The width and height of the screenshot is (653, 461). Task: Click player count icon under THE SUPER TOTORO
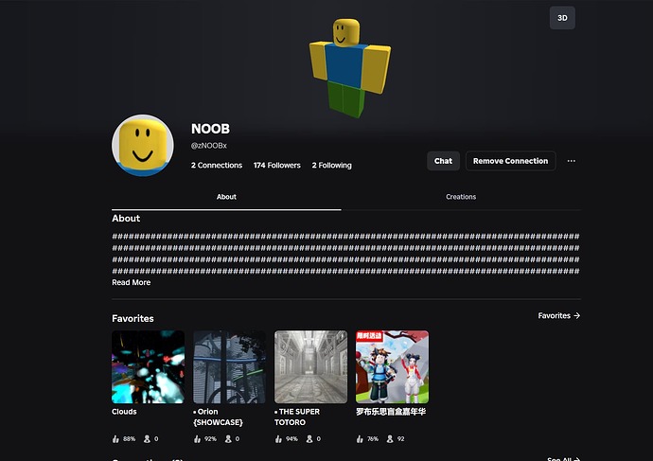(x=309, y=439)
